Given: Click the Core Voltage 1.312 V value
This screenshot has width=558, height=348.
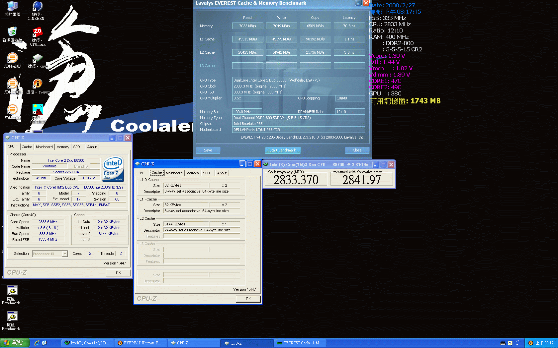Looking at the screenshot, I should [x=89, y=178].
